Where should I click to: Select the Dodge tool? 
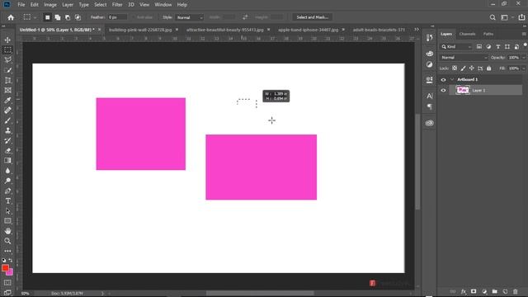pyautogui.click(x=7, y=181)
